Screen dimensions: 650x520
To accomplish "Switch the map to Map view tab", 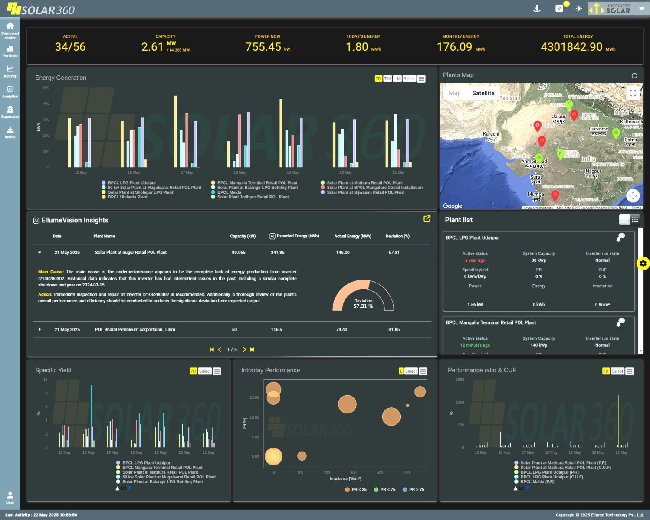I will point(455,93).
